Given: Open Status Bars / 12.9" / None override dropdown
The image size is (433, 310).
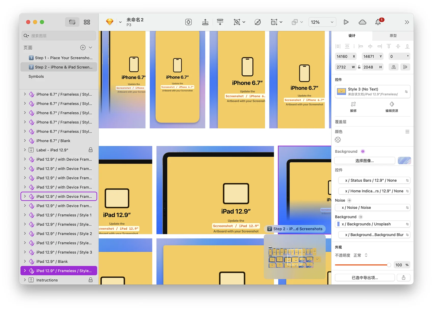Looking at the screenshot, I should coord(374,180).
